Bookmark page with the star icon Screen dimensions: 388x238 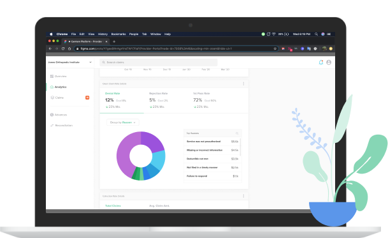click(x=275, y=49)
